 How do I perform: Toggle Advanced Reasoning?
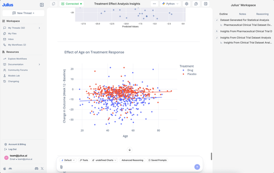[132, 160]
